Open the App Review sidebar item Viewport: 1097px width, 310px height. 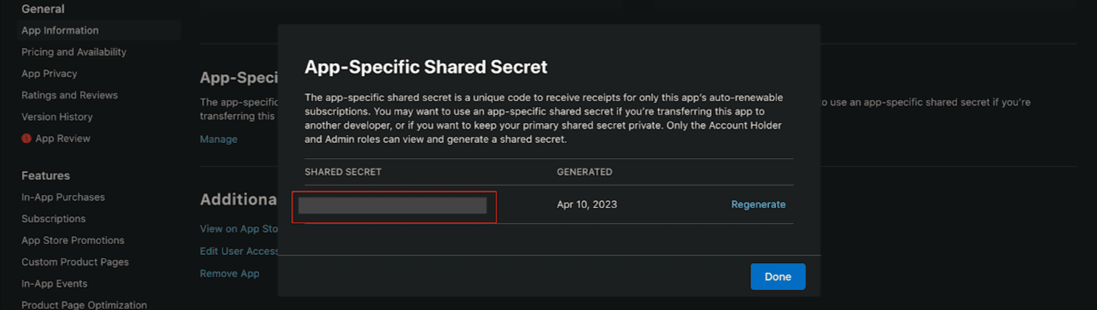click(x=63, y=138)
